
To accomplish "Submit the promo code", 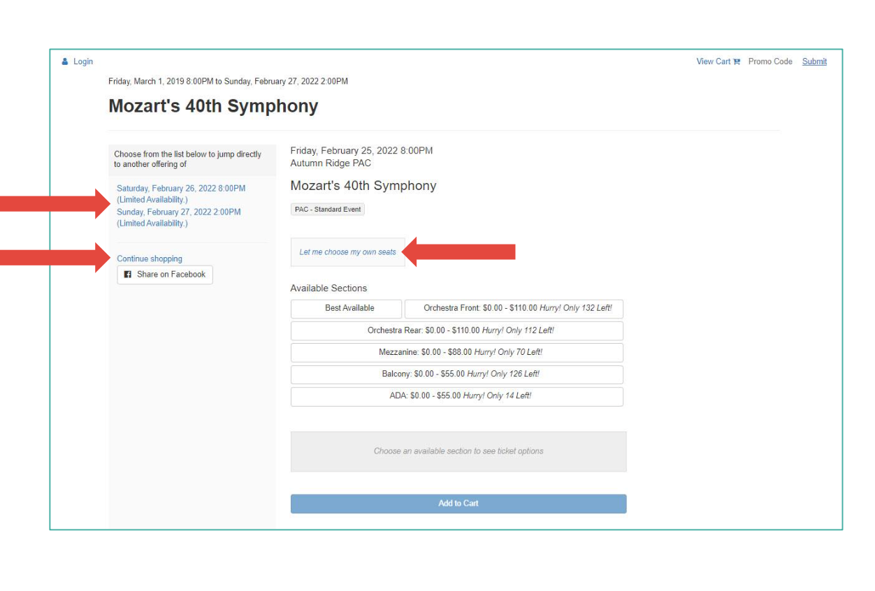I will tap(814, 61).
